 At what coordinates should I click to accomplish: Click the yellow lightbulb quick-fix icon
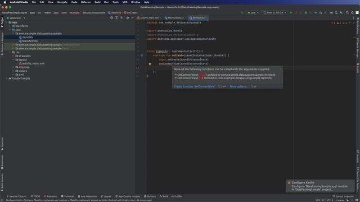(x=150, y=64)
